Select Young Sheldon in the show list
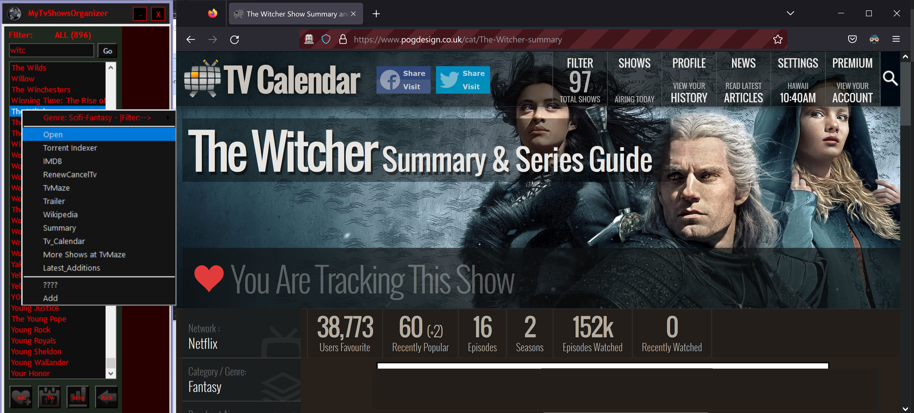 tap(36, 351)
